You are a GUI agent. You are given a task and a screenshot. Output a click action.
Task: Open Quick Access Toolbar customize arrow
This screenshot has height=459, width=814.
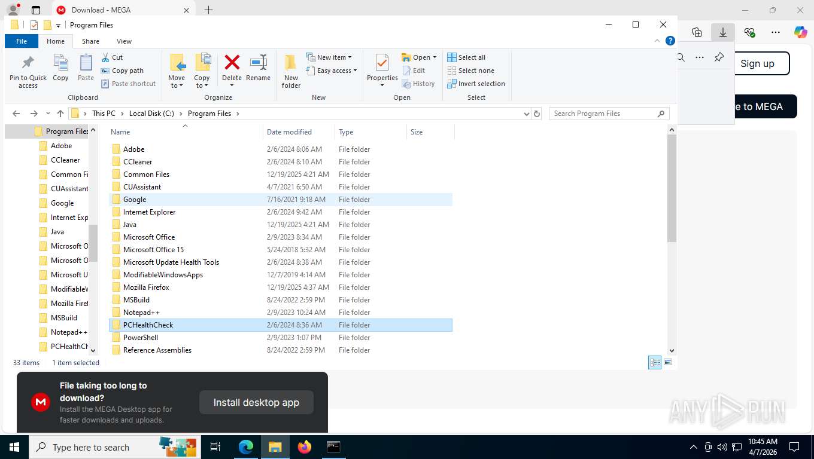coord(58,25)
